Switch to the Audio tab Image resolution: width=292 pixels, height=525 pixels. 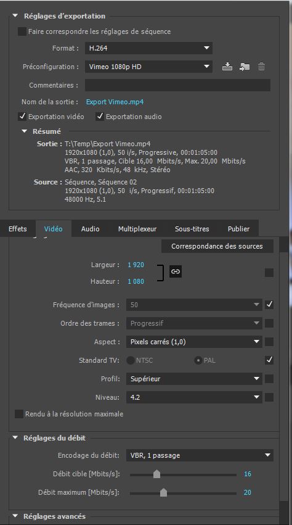click(x=91, y=229)
